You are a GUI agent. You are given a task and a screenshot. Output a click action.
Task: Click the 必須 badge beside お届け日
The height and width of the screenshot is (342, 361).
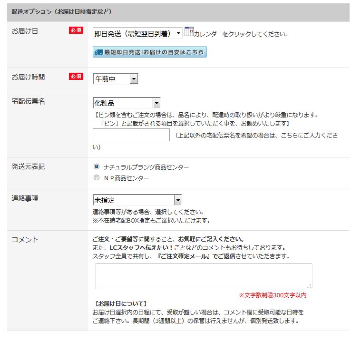coord(76,30)
